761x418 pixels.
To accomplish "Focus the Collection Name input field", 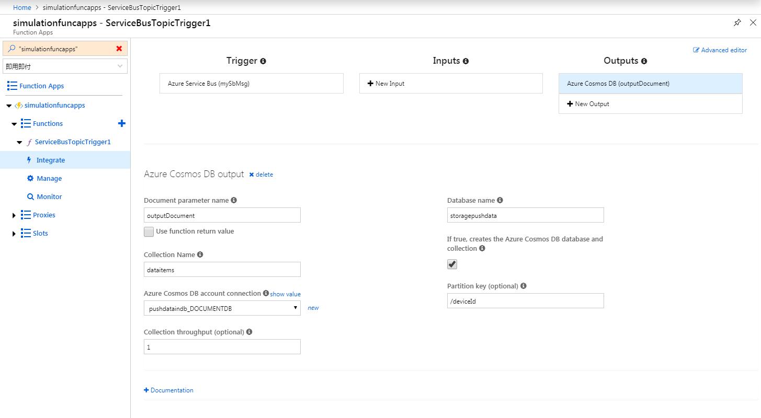I will click(222, 270).
